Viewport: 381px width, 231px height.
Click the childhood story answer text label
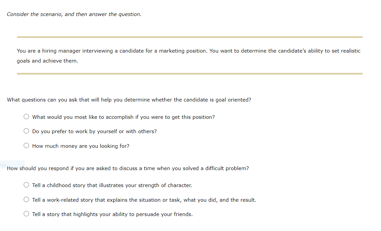pyautogui.click(x=112, y=185)
